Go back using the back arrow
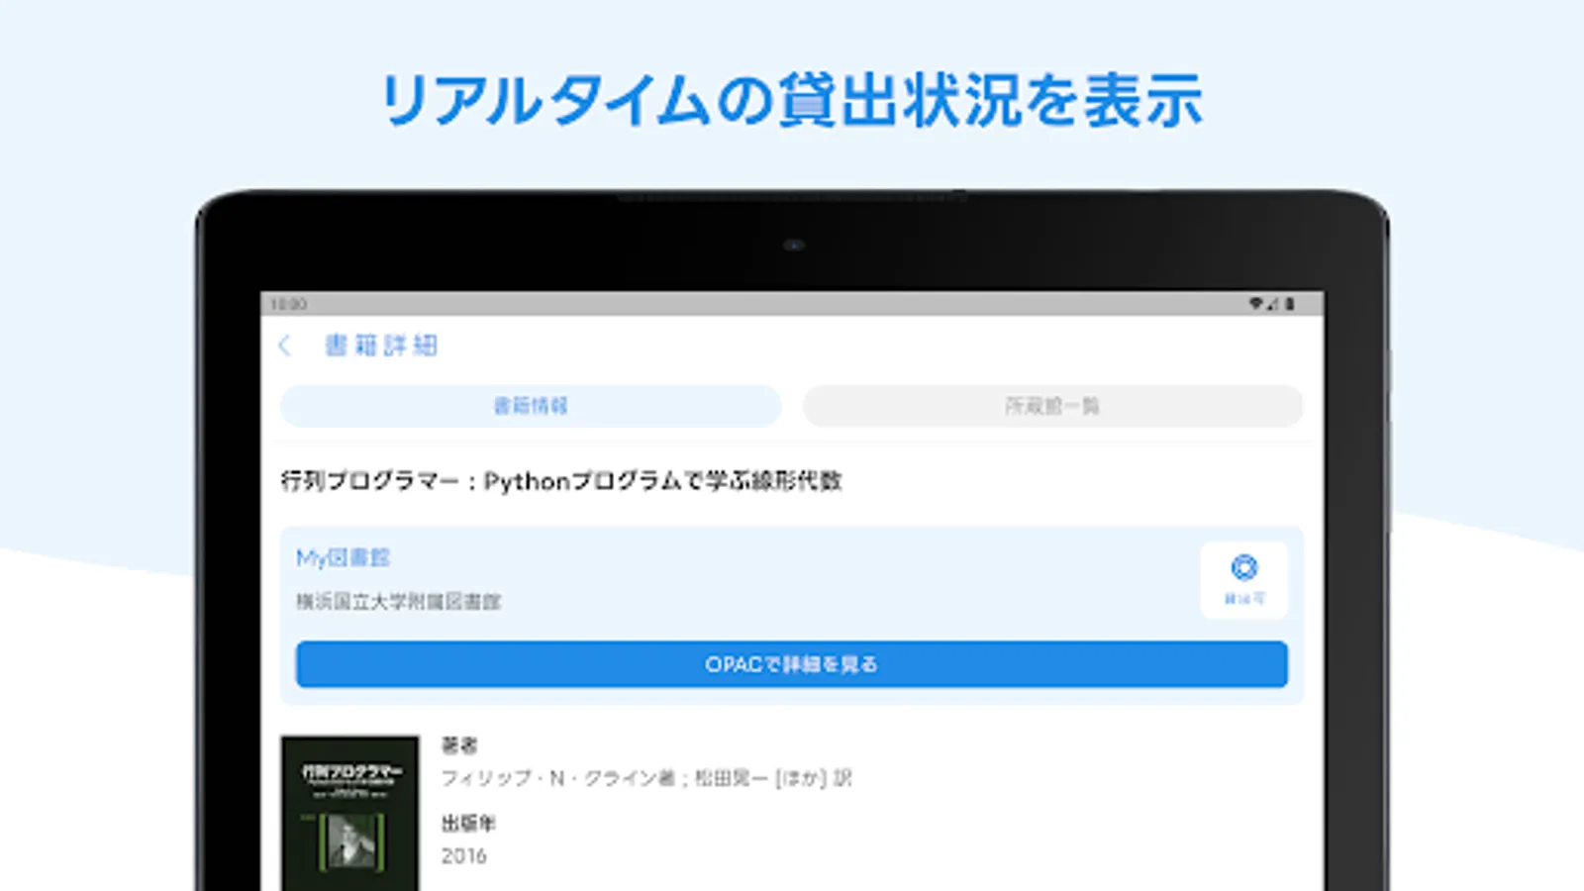This screenshot has width=1584, height=891. coord(285,346)
